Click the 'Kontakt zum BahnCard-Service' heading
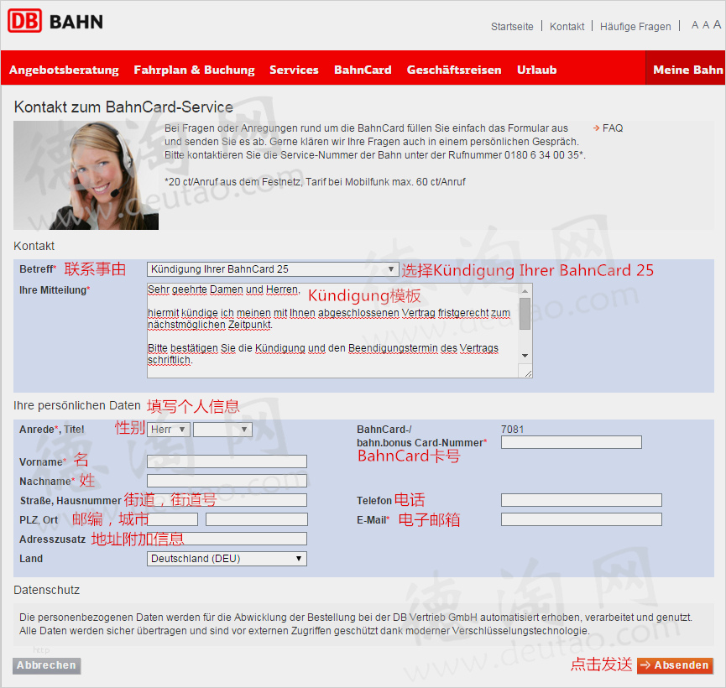726x688 pixels. (123, 107)
